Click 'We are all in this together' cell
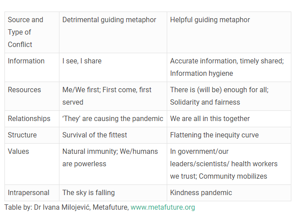 [210, 118]
